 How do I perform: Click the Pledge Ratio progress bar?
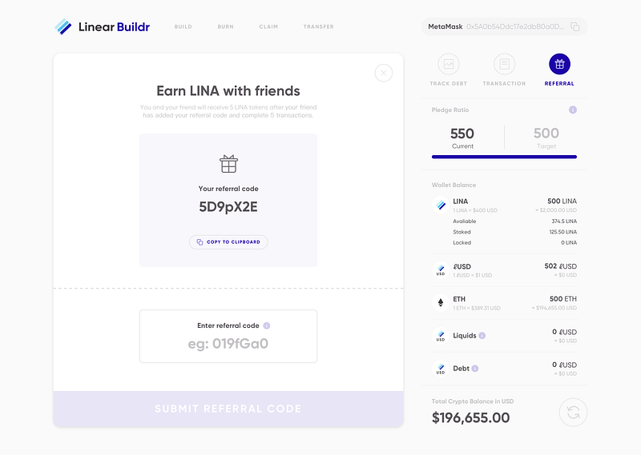point(504,157)
